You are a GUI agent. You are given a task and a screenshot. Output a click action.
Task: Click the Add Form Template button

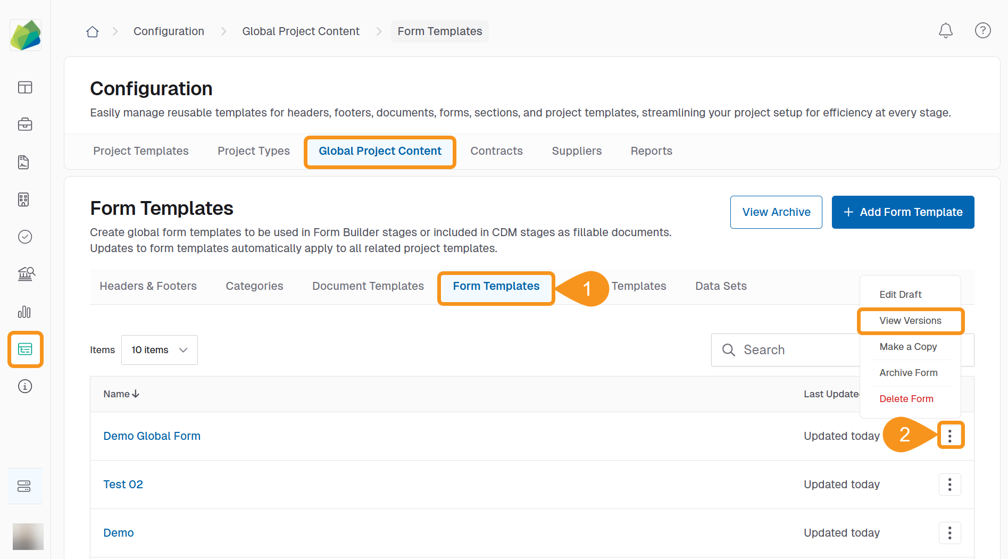[x=903, y=212]
